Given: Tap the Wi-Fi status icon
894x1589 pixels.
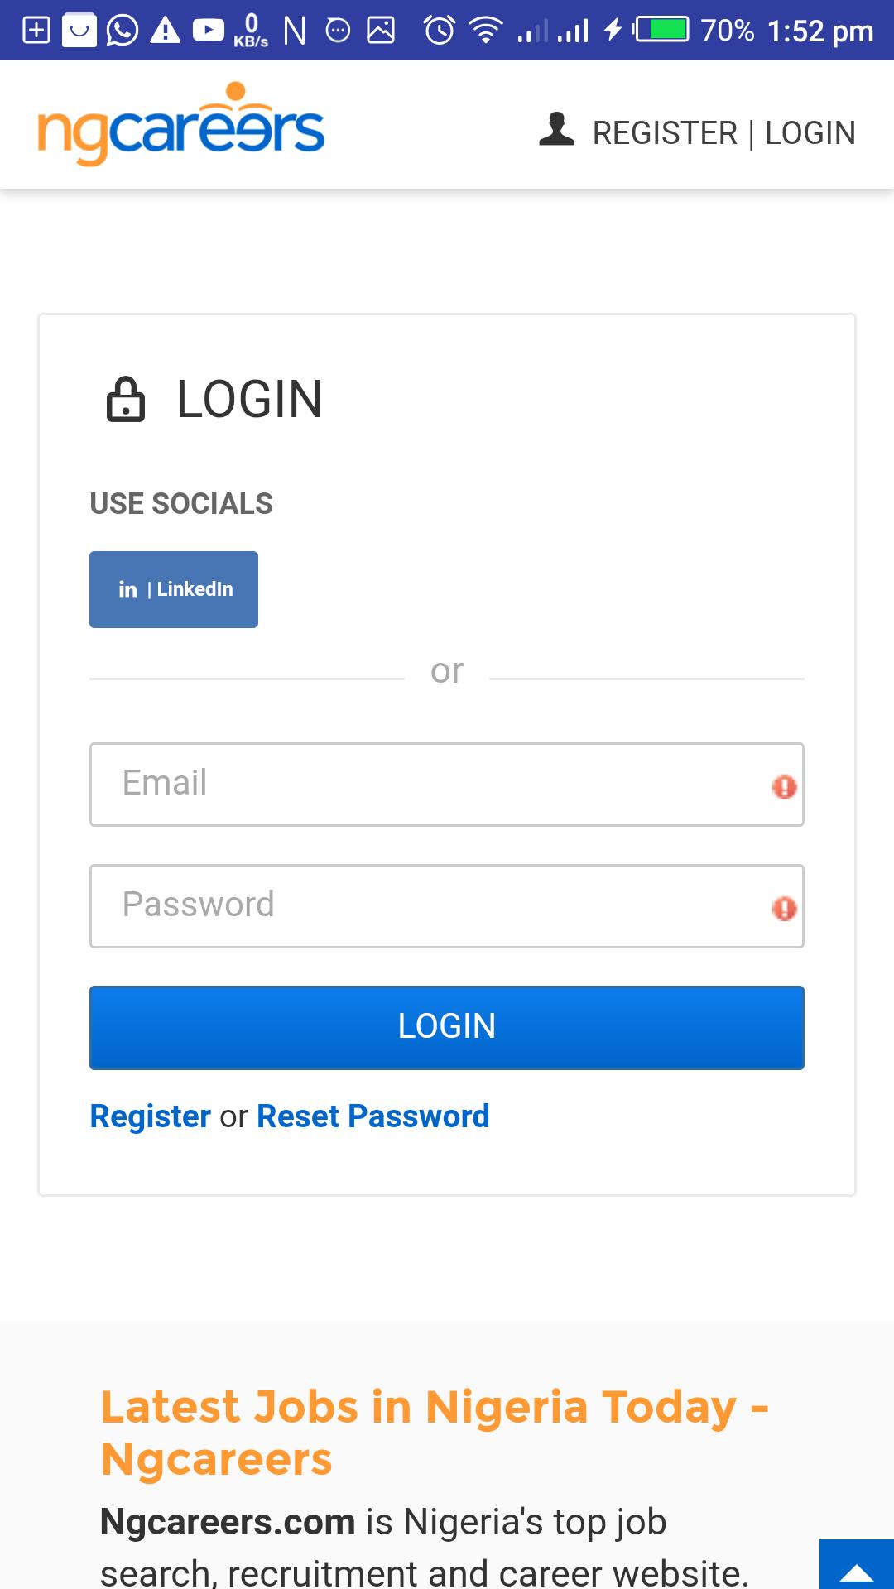Looking at the screenshot, I should [x=486, y=31].
